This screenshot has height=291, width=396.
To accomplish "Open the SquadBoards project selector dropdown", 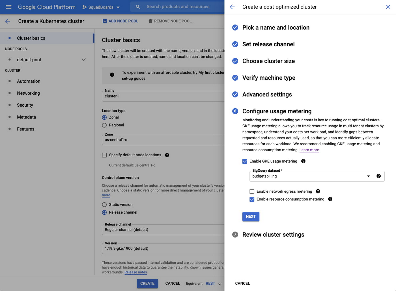I will pos(101,7).
